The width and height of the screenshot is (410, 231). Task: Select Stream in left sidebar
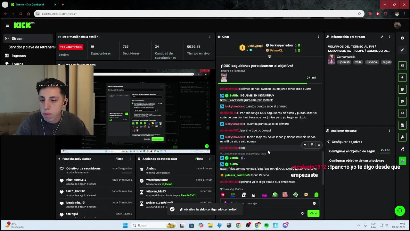(27, 38)
